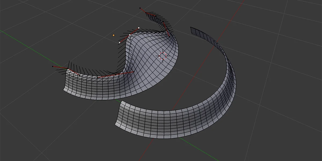Select the middle white control point on the red handle
This screenshot has width=322, height=161.
129,35
